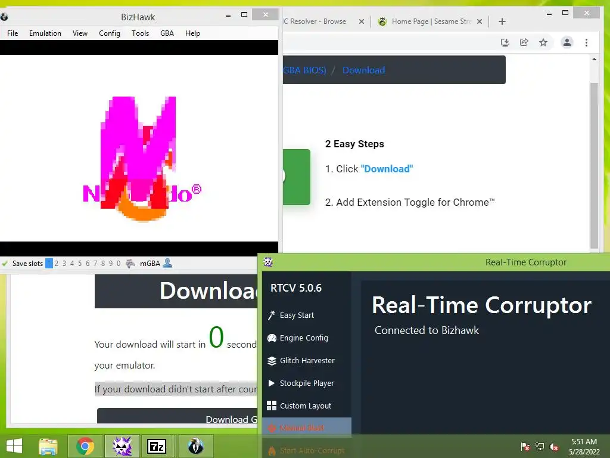Open File Explorer from the taskbar
610x458 pixels.
(48, 446)
